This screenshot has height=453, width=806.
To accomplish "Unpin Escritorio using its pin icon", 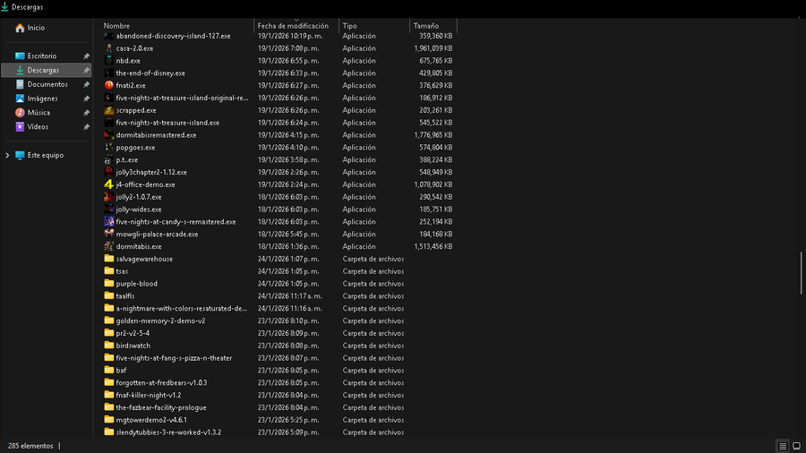I will point(86,56).
